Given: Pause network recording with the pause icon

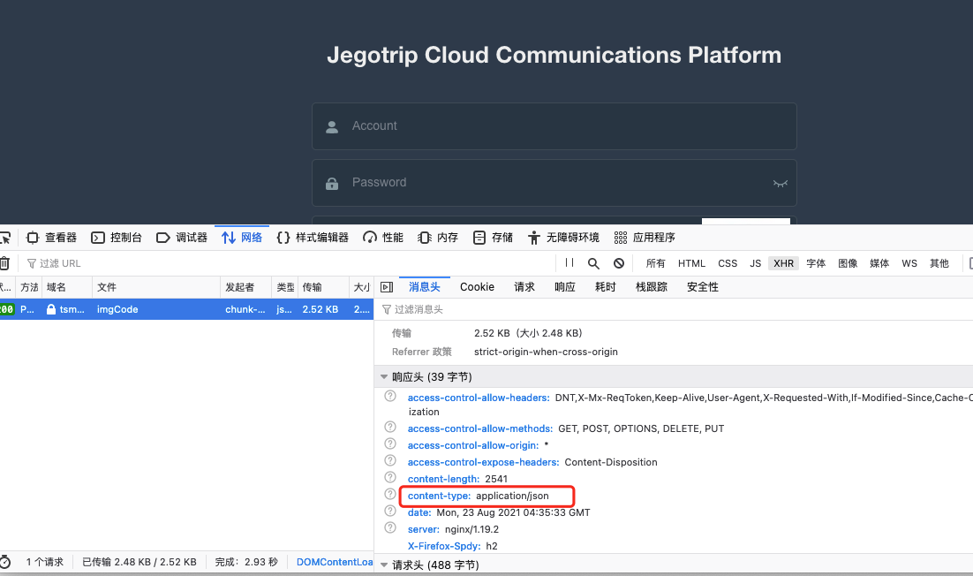Looking at the screenshot, I should point(569,263).
